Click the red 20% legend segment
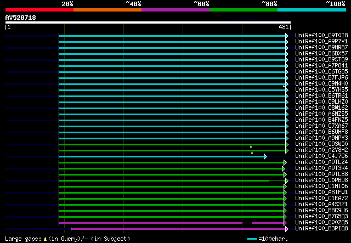 [39, 10]
